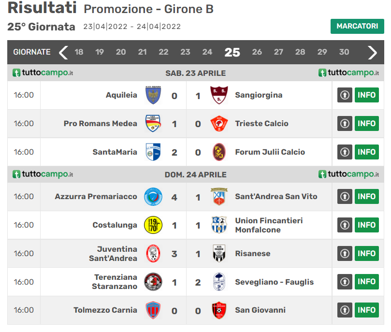The image size is (391, 332).
Task: Open the Forum Julii Calcio team link
Action: [270, 152]
